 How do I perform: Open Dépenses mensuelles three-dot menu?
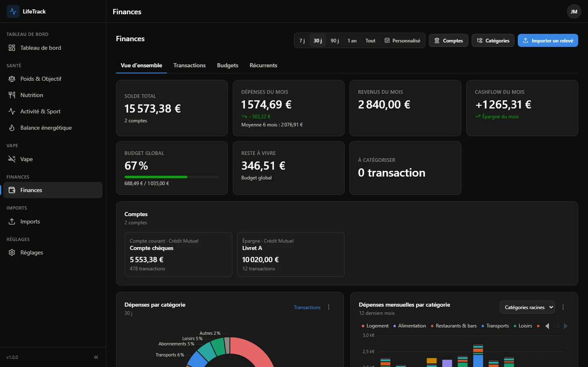(563, 307)
